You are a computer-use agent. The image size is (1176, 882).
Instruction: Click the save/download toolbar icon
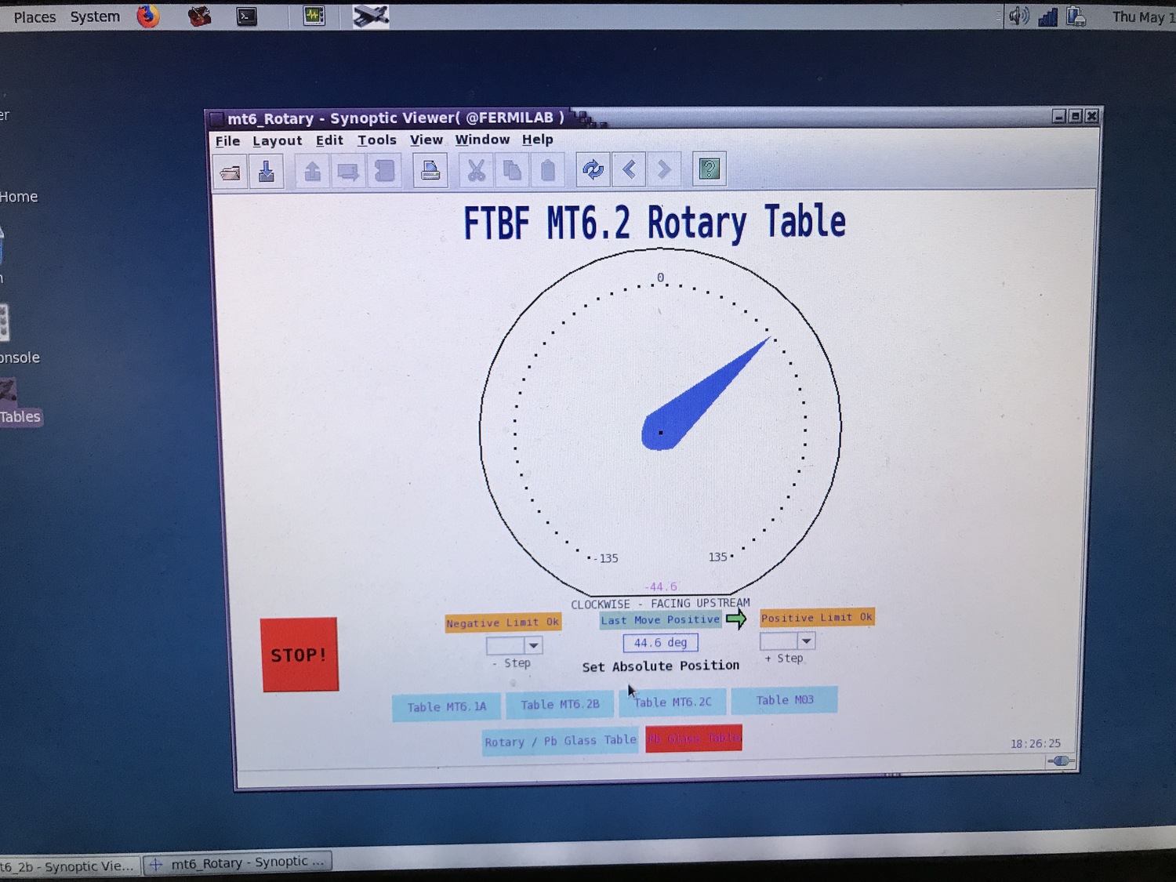pos(267,171)
